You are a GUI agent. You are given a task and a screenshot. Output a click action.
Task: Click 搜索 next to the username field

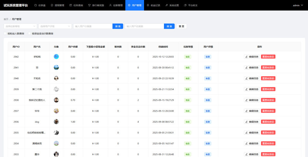[169, 26]
